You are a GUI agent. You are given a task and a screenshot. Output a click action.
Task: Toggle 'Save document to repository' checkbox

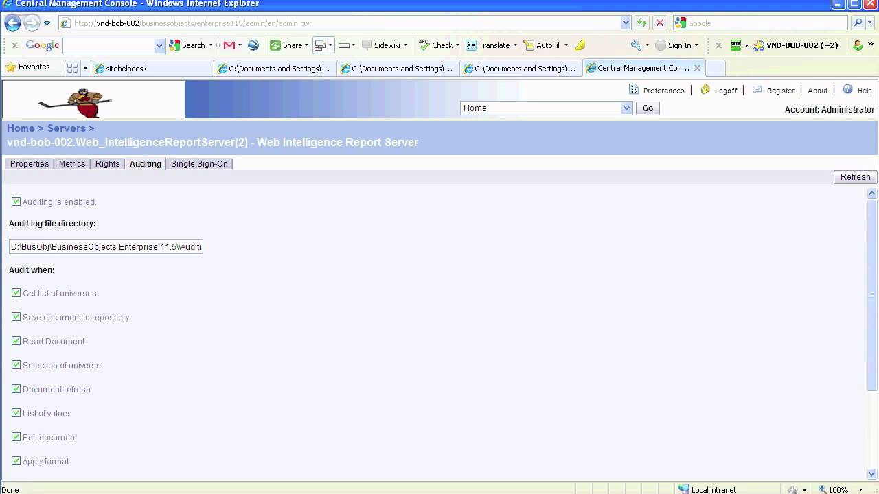[x=16, y=317]
